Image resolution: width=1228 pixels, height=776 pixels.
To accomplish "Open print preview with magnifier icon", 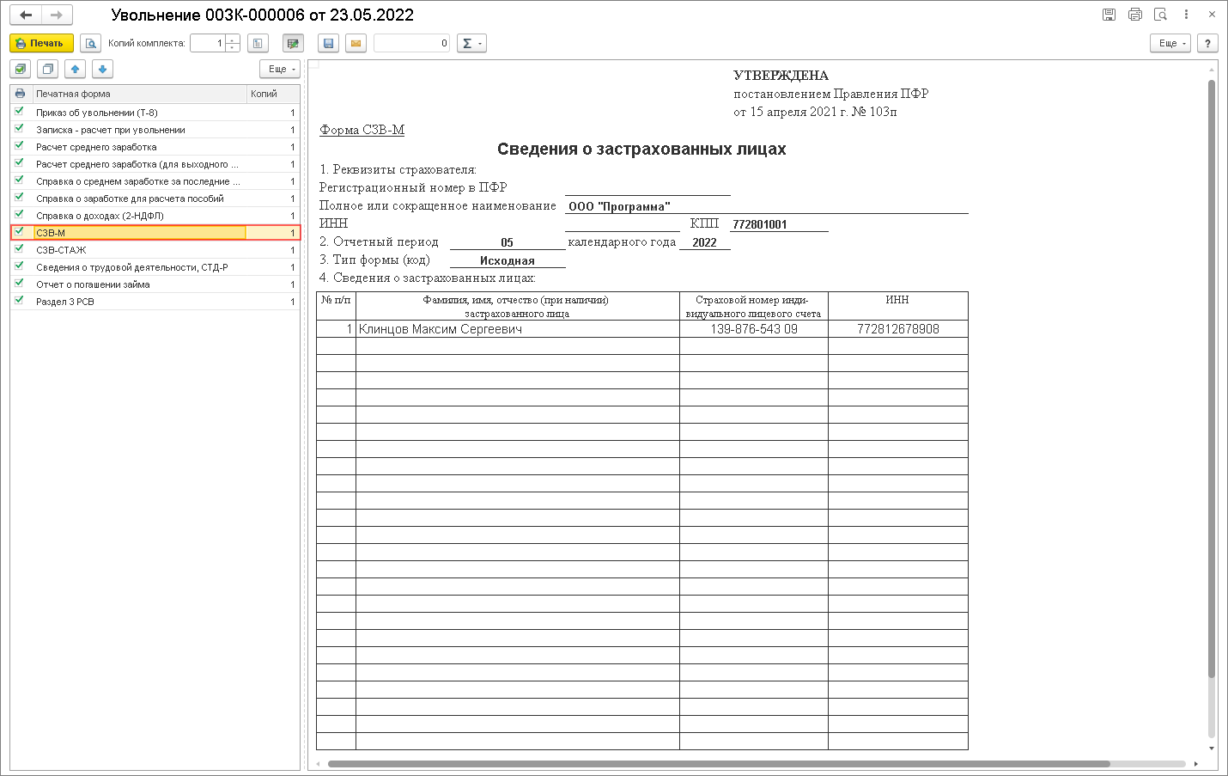I will click(x=90, y=43).
